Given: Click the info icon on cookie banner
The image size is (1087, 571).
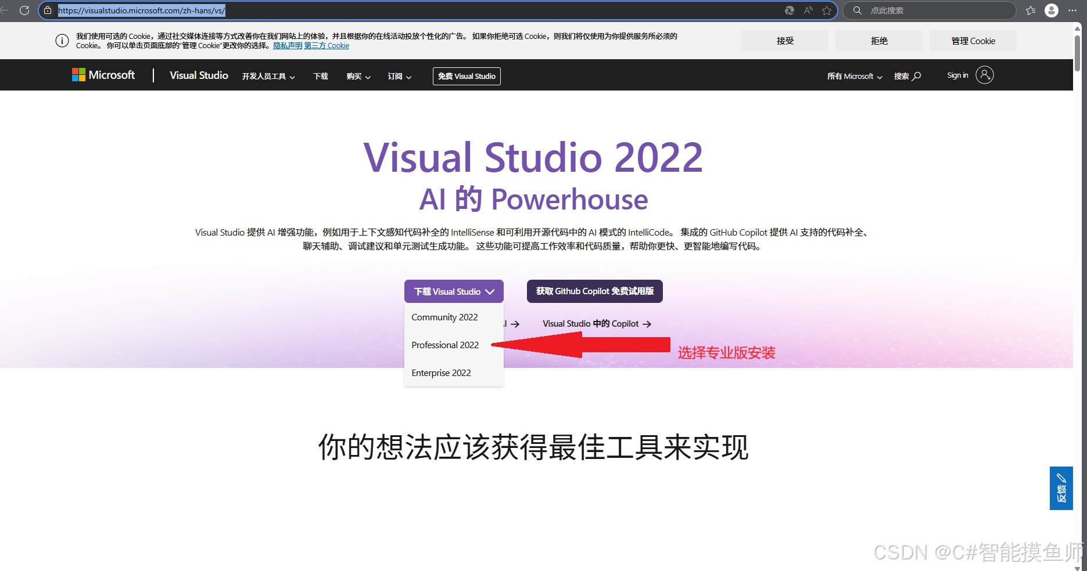Looking at the screenshot, I should (x=62, y=41).
